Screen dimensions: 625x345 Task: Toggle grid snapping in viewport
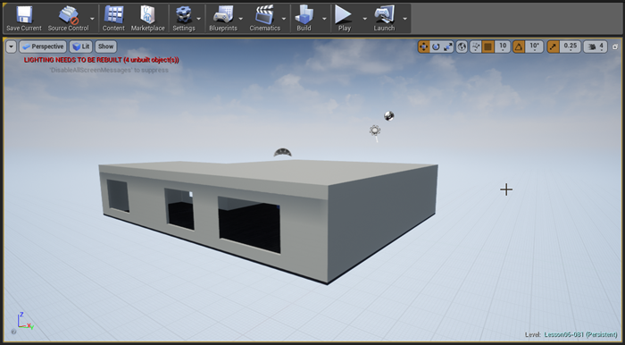pos(487,47)
